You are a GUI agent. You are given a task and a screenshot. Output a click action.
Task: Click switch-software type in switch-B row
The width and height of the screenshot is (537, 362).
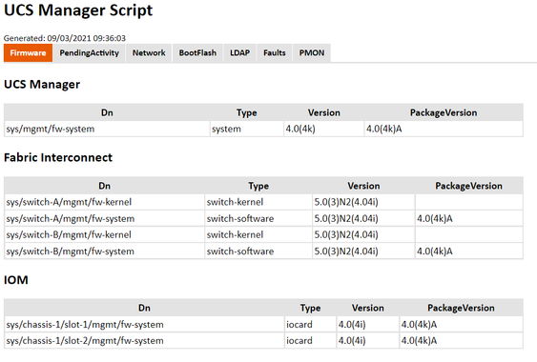[x=258, y=251]
